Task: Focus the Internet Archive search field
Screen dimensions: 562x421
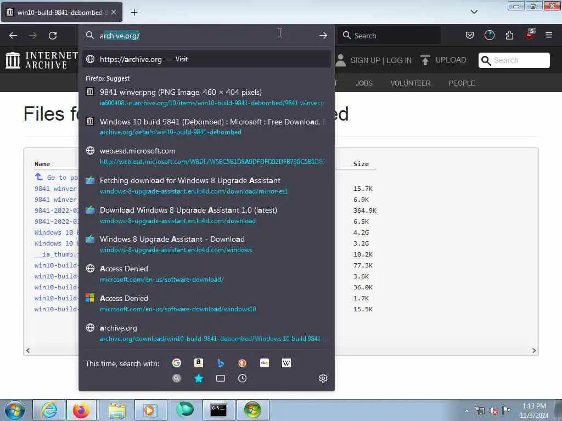Action: click(514, 60)
